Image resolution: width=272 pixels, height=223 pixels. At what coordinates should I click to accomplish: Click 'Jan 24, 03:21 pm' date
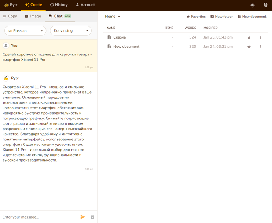(218, 47)
